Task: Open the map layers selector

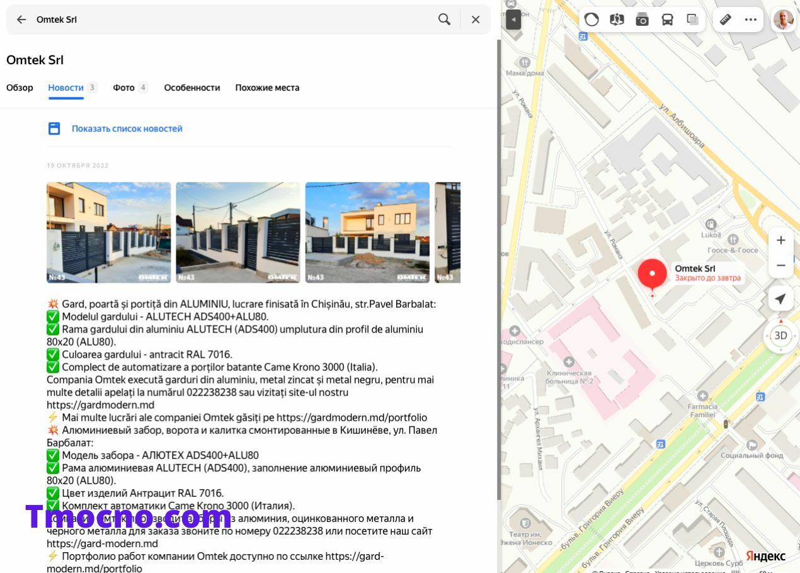Action: tap(692, 20)
